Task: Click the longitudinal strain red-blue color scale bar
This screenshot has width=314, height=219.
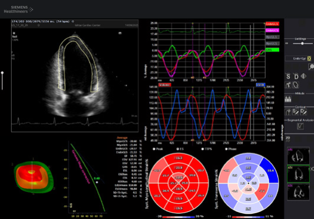Action: click(179, 217)
